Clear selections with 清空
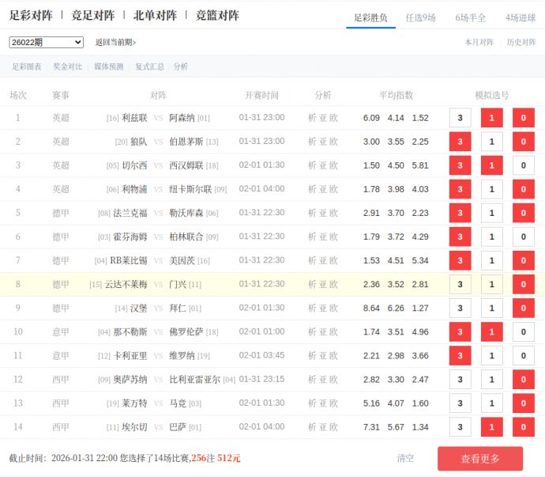Viewport: 545px width, 477px height. pos(405,458)
